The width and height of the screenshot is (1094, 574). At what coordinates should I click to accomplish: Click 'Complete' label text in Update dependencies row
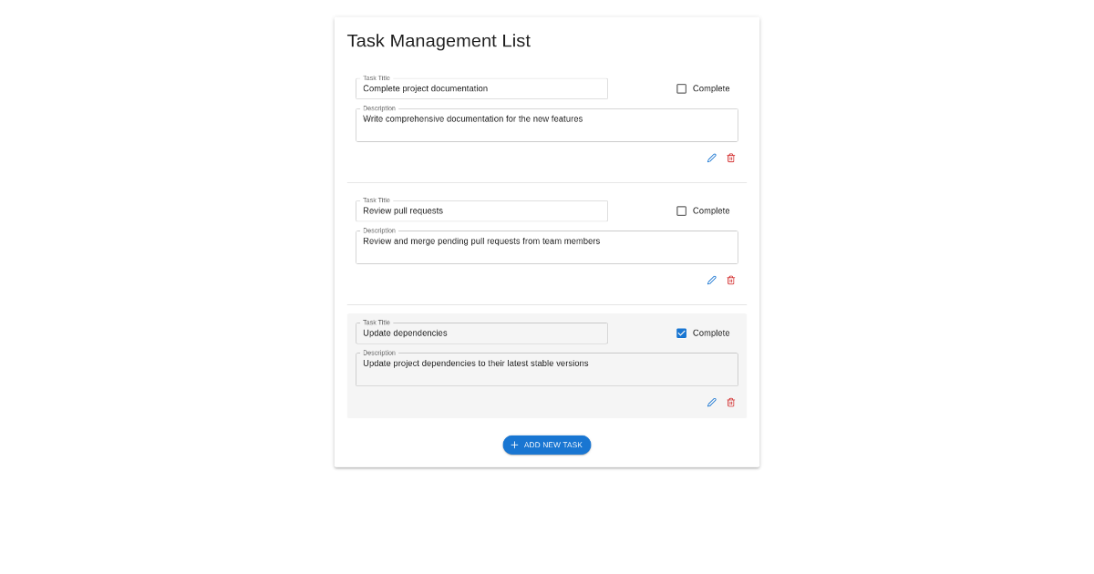[711, 333]
